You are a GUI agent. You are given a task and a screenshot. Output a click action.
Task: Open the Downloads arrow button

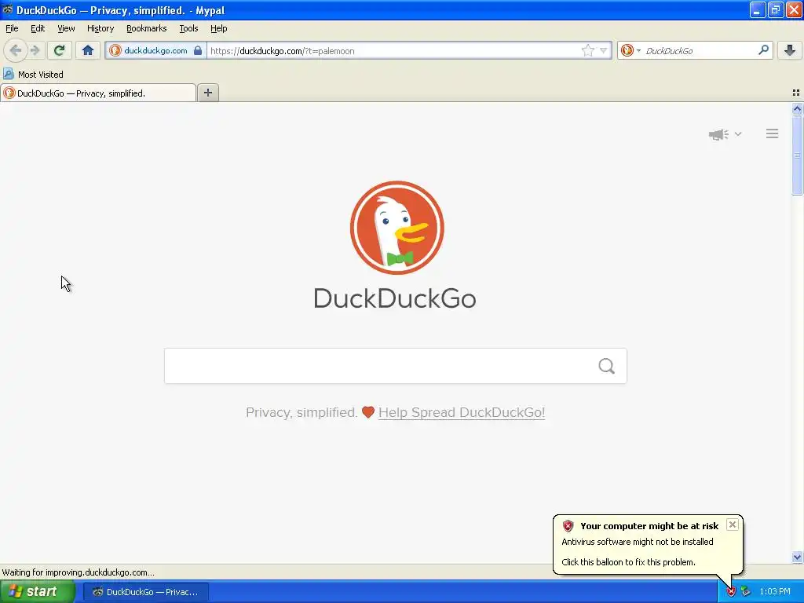[790, 50]
